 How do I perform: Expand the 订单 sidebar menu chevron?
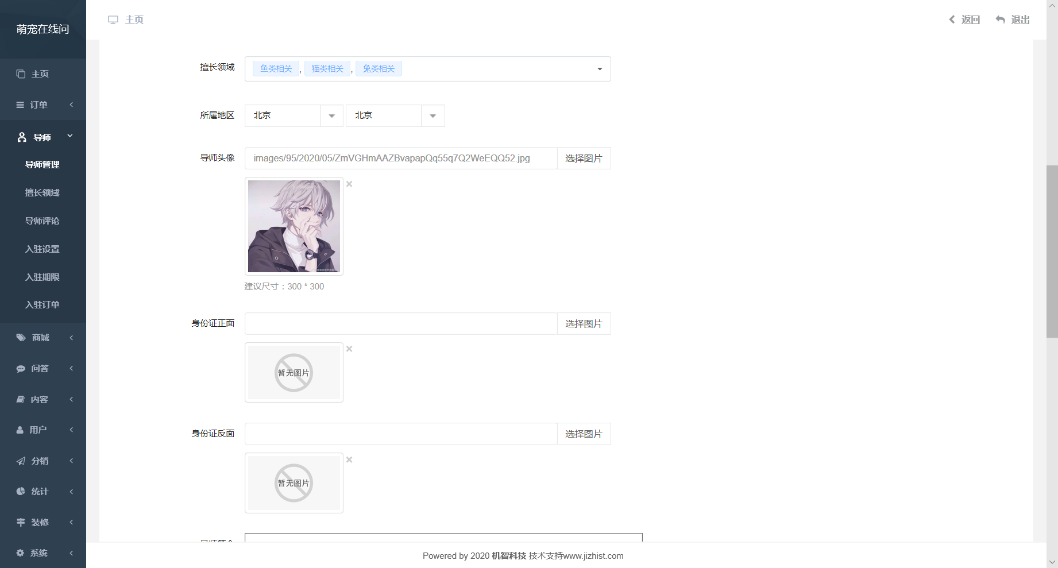tap(71, 105)
